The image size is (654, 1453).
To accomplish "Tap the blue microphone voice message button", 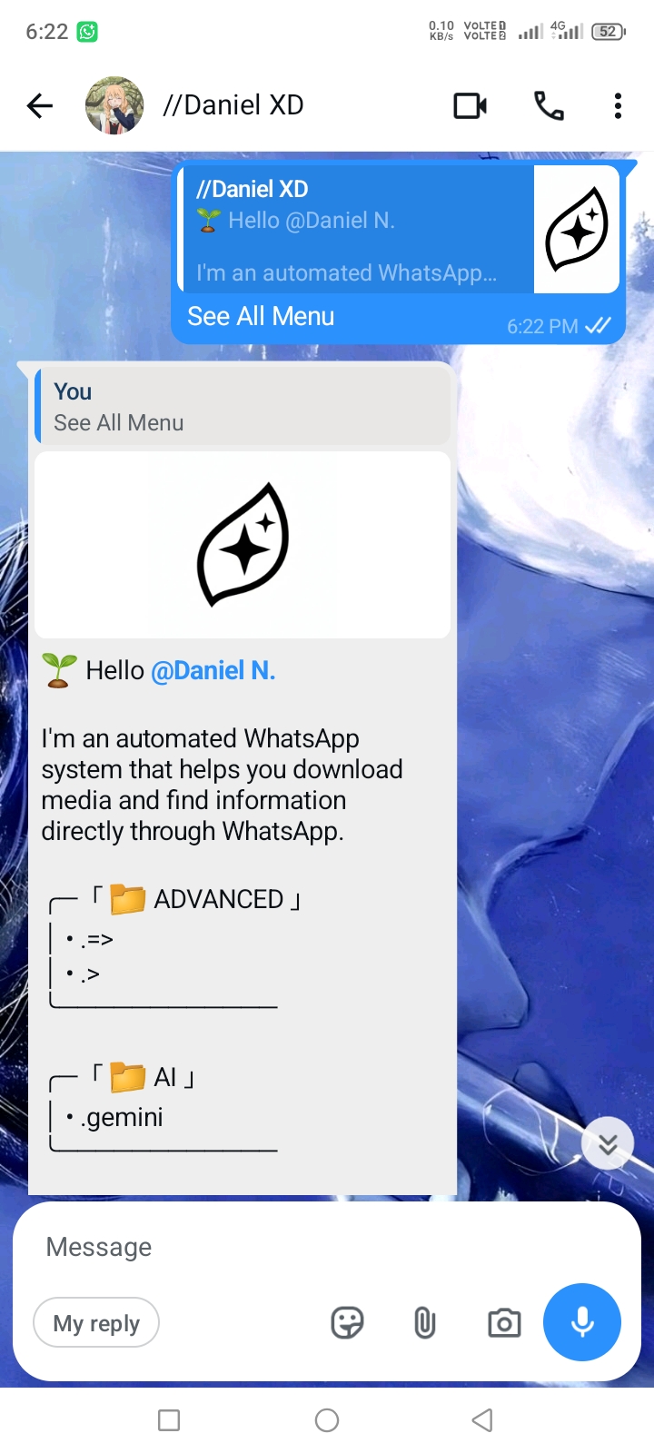I will coord(582,1322).
